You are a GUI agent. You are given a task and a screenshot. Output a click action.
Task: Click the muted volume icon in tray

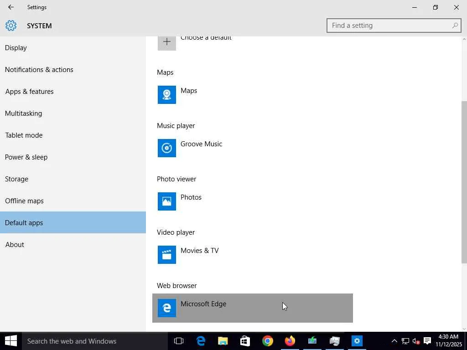pos(416,341)
